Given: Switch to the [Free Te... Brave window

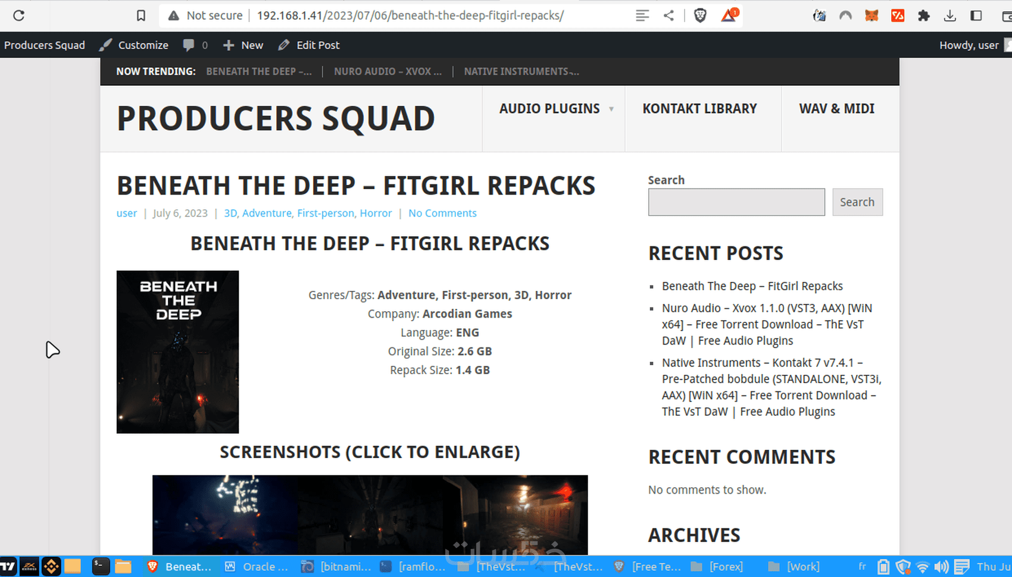Looking at the screenshot, I should click(647, 567).
